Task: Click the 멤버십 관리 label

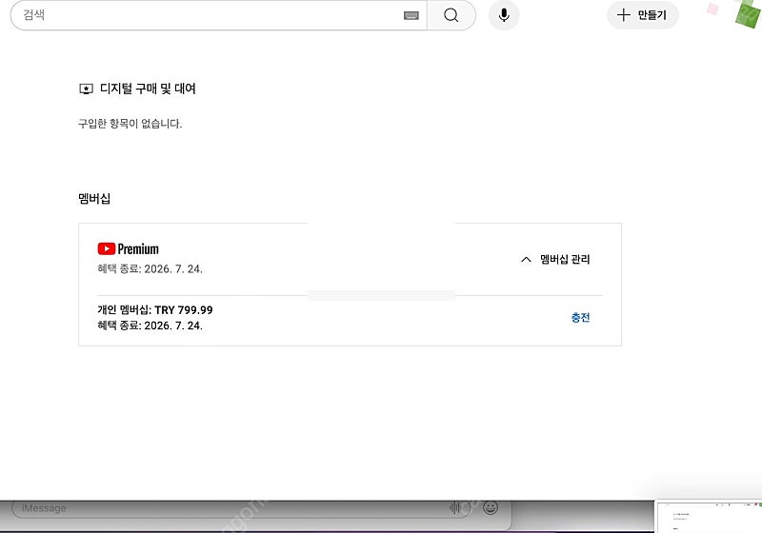Action: (565, 259)
